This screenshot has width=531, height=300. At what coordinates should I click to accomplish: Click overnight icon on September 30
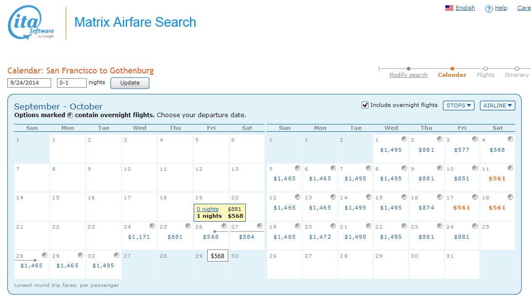[x=116, y=255]
